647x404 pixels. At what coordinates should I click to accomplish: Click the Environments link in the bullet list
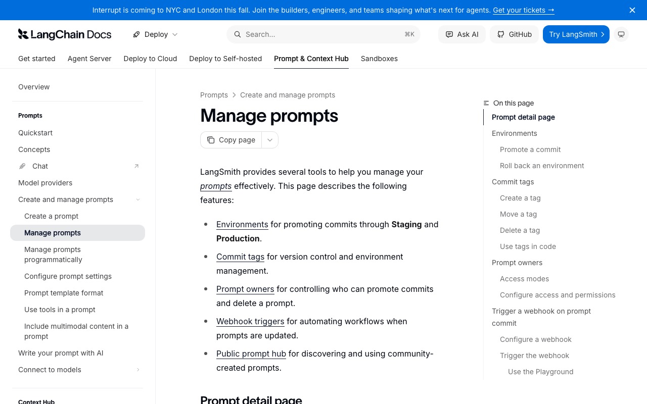click(x=242, y=224)
